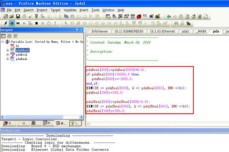
Task: Click the lightning bolt online icon
Action: [5, 23]
